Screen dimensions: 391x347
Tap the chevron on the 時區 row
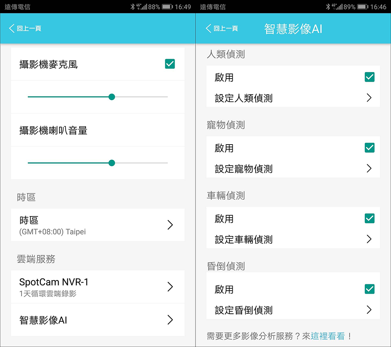click(x=170, y=225)
